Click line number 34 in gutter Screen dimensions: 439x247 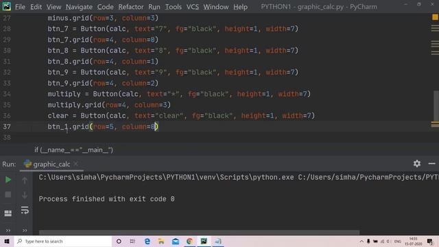7,94
